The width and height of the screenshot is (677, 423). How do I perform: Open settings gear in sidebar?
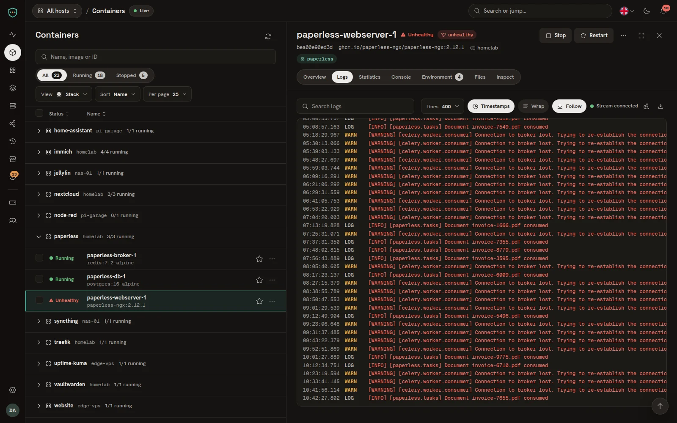tap(13, 390)
